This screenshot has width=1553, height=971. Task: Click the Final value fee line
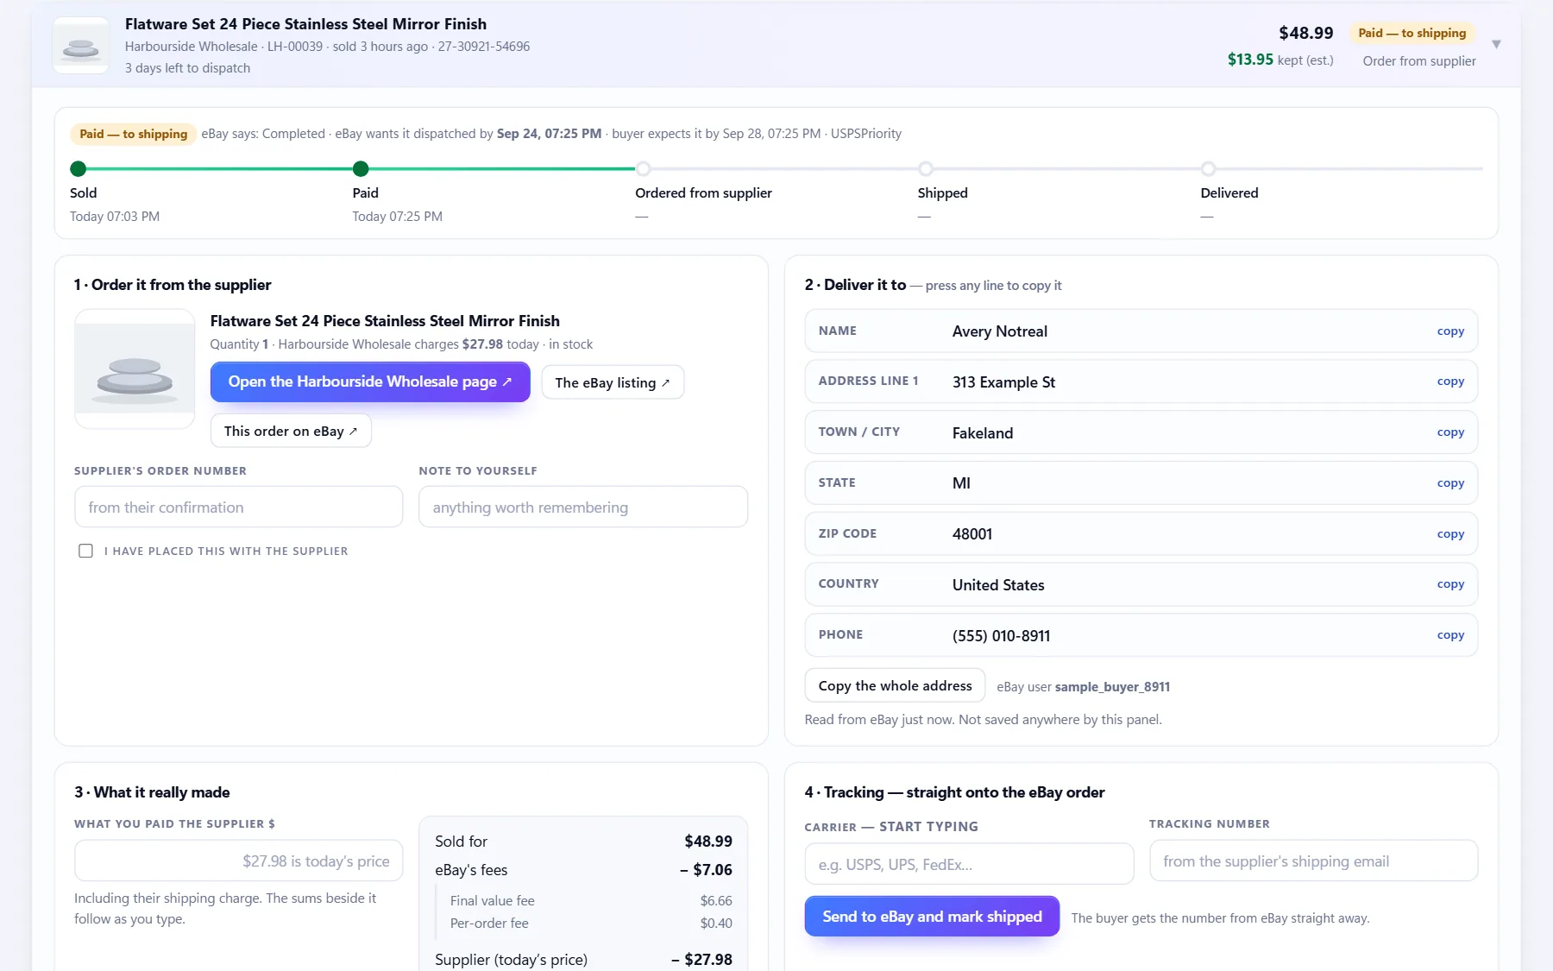(x=591, y=901)
